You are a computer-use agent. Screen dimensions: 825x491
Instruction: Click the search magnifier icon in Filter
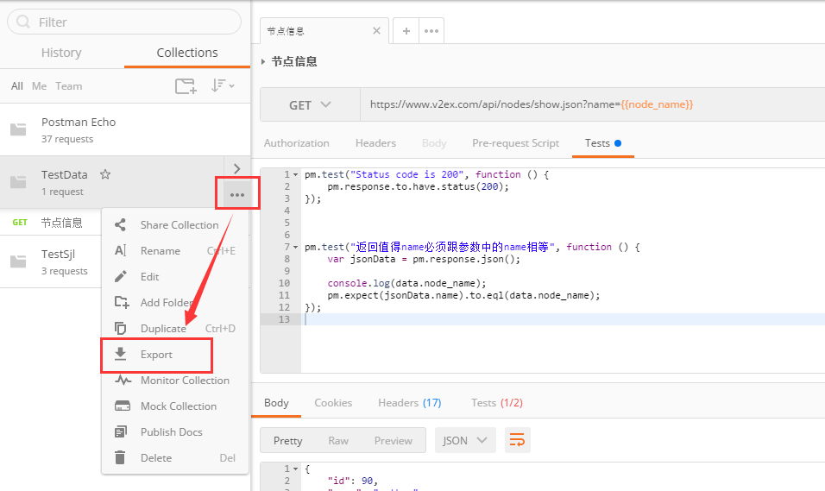tap(23, 22)
